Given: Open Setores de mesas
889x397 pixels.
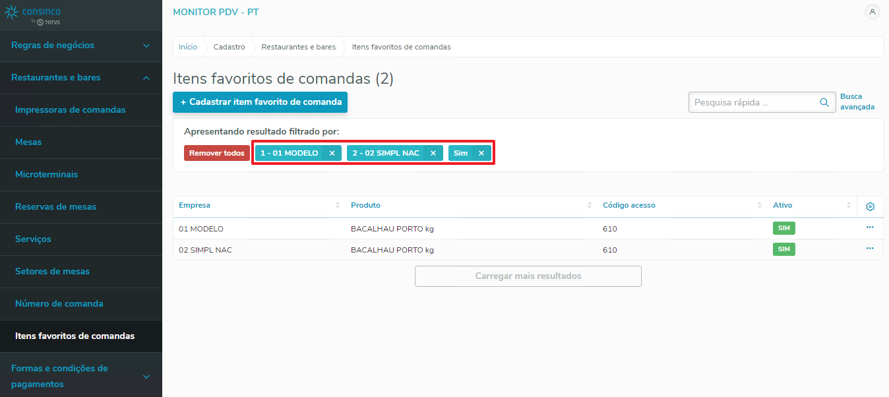Looking at the screenshot, I should (x=81, y=272).
